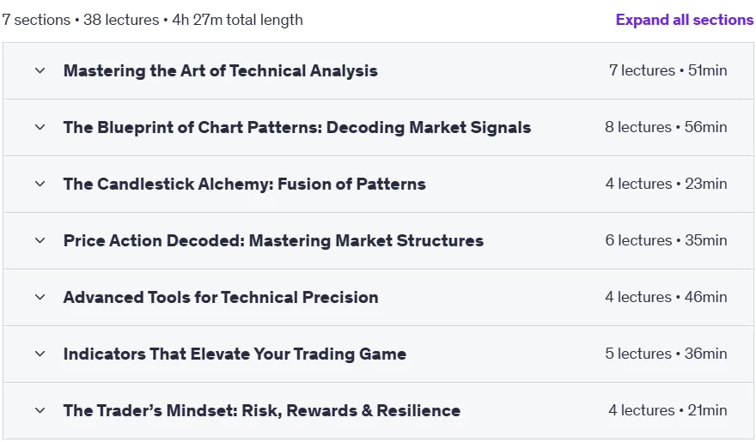Expand Mastering the Art of Technical Analysis title
This screenshot has width=756, height=442.
coord(220,70)
